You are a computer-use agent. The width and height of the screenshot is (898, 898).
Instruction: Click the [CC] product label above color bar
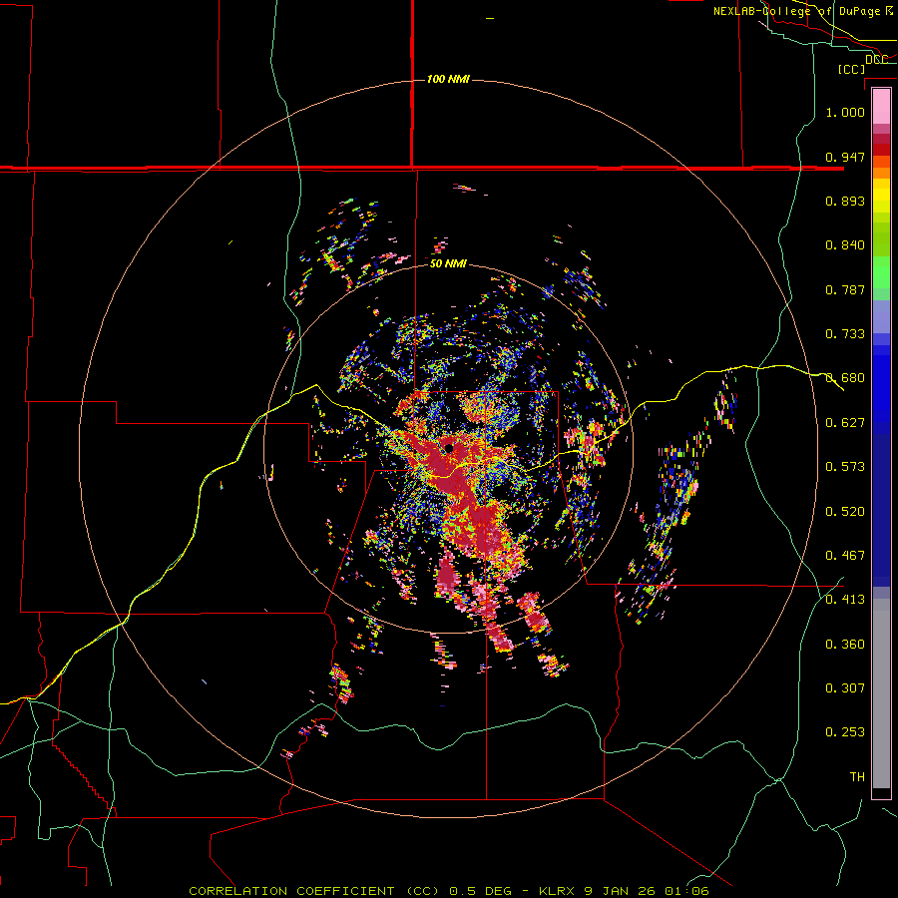click(x=851, y=69)
